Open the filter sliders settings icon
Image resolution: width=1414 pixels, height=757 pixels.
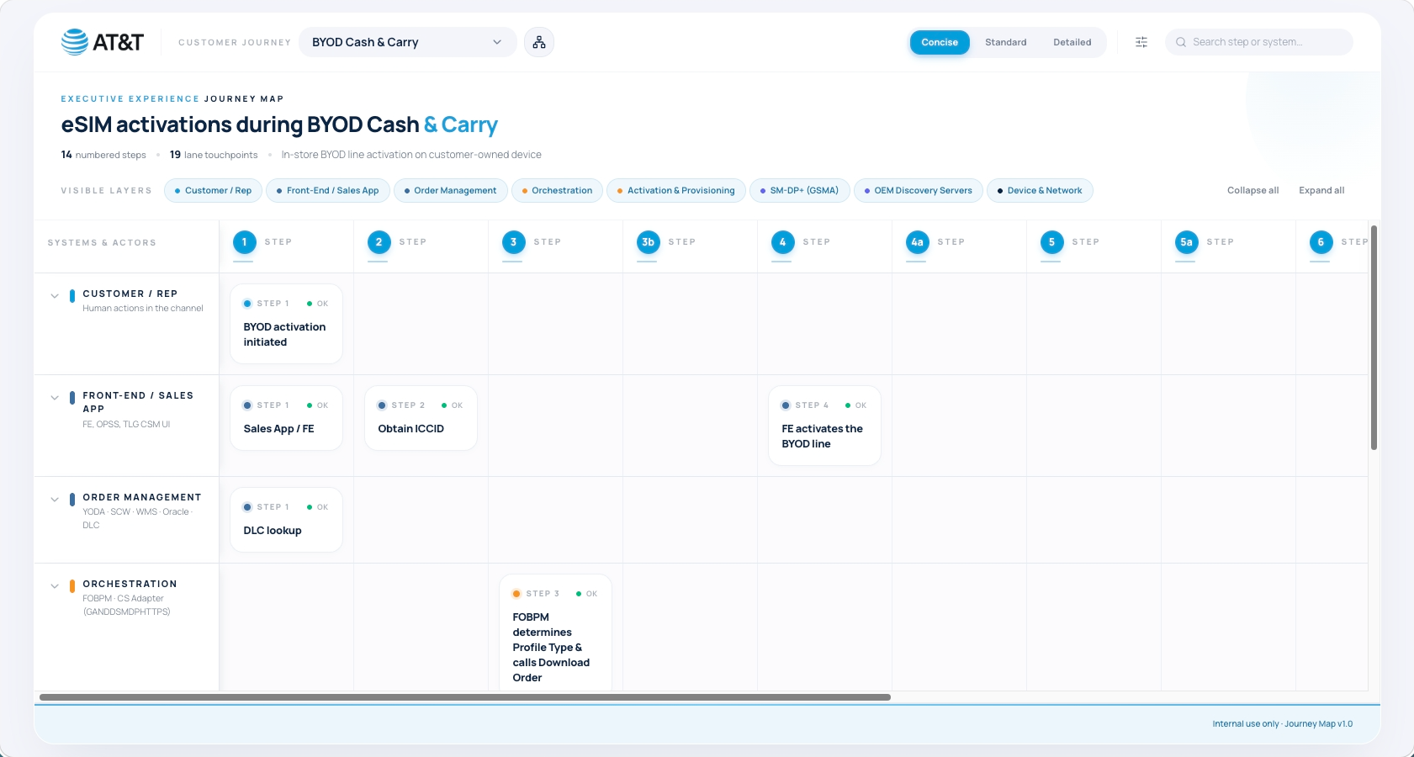(1141, 42)
